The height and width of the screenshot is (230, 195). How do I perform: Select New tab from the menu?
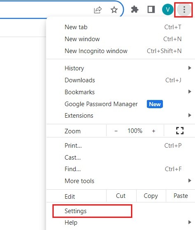tap(121, 27)
